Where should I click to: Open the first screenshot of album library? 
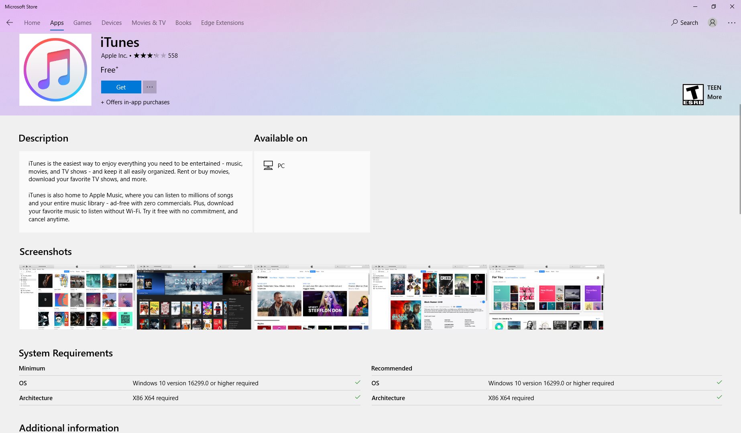(x=77, y=297)
